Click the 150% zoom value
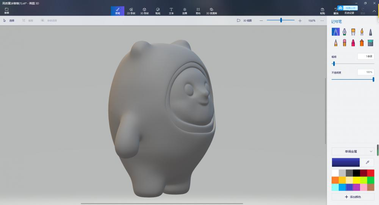Image resolution: width=379 pixels, height=205 pixels. (x=312, y=20)
